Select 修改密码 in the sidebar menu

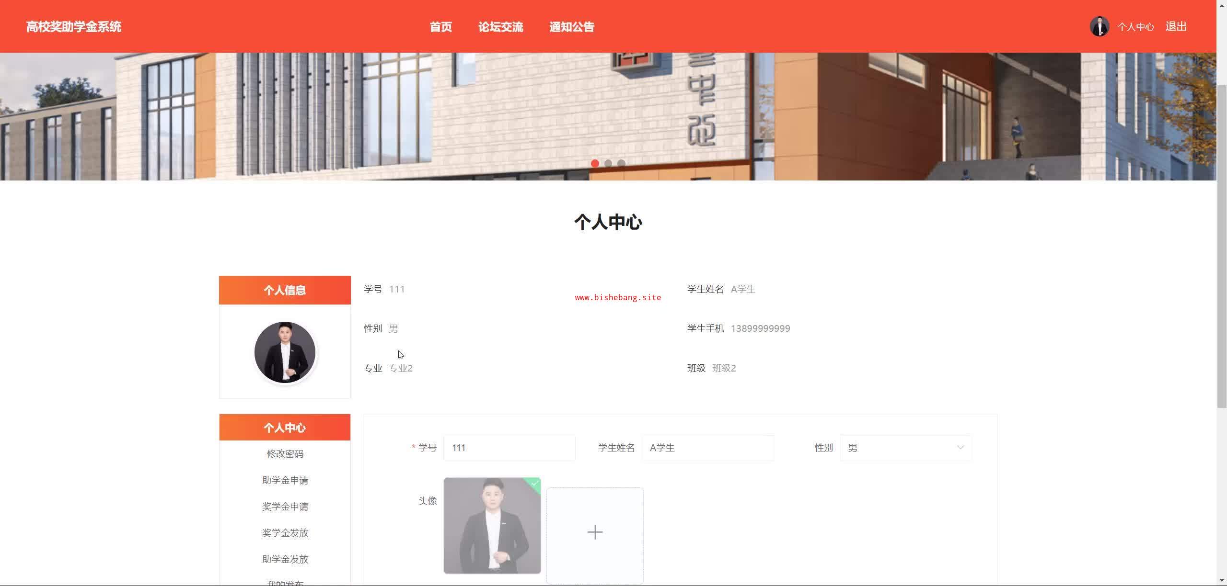[285, 454]
